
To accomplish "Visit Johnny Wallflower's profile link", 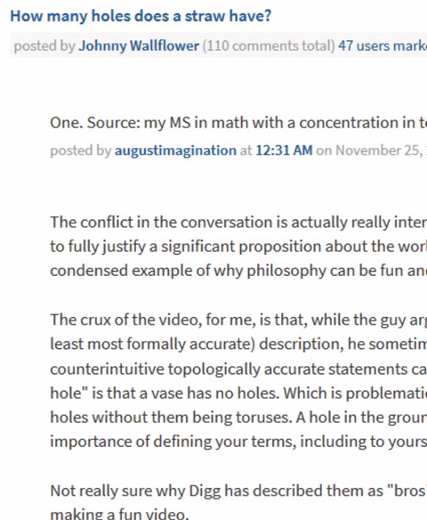I will tap(139, 45).
